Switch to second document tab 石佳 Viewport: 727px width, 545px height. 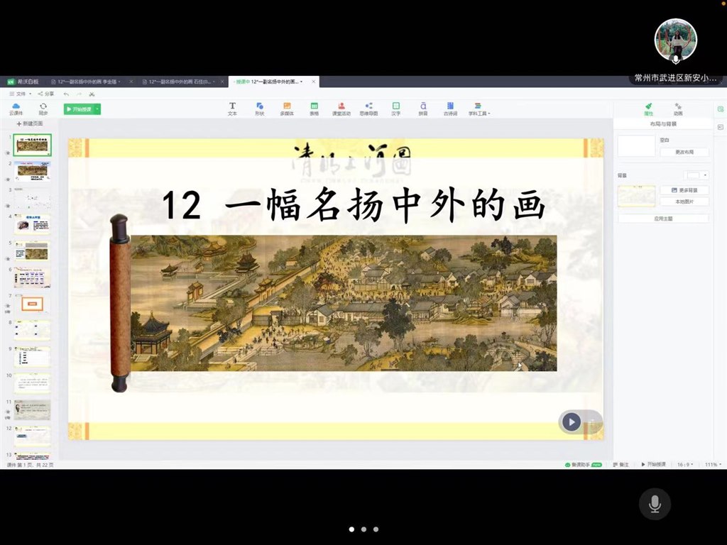tap(180, 82)
